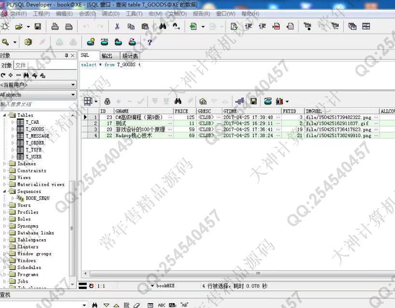Click the Execute gear icon

click(28, 42)
